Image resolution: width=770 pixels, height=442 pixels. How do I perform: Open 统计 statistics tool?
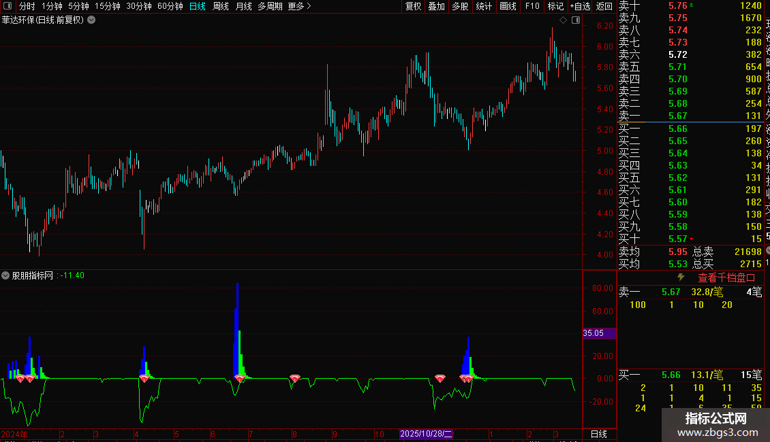point(484,6)
